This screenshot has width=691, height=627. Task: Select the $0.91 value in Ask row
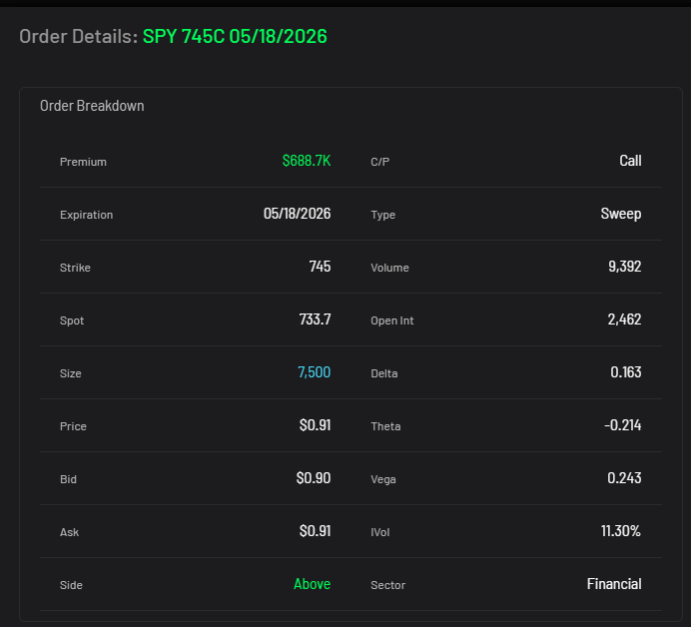click(x=316, y=531)
